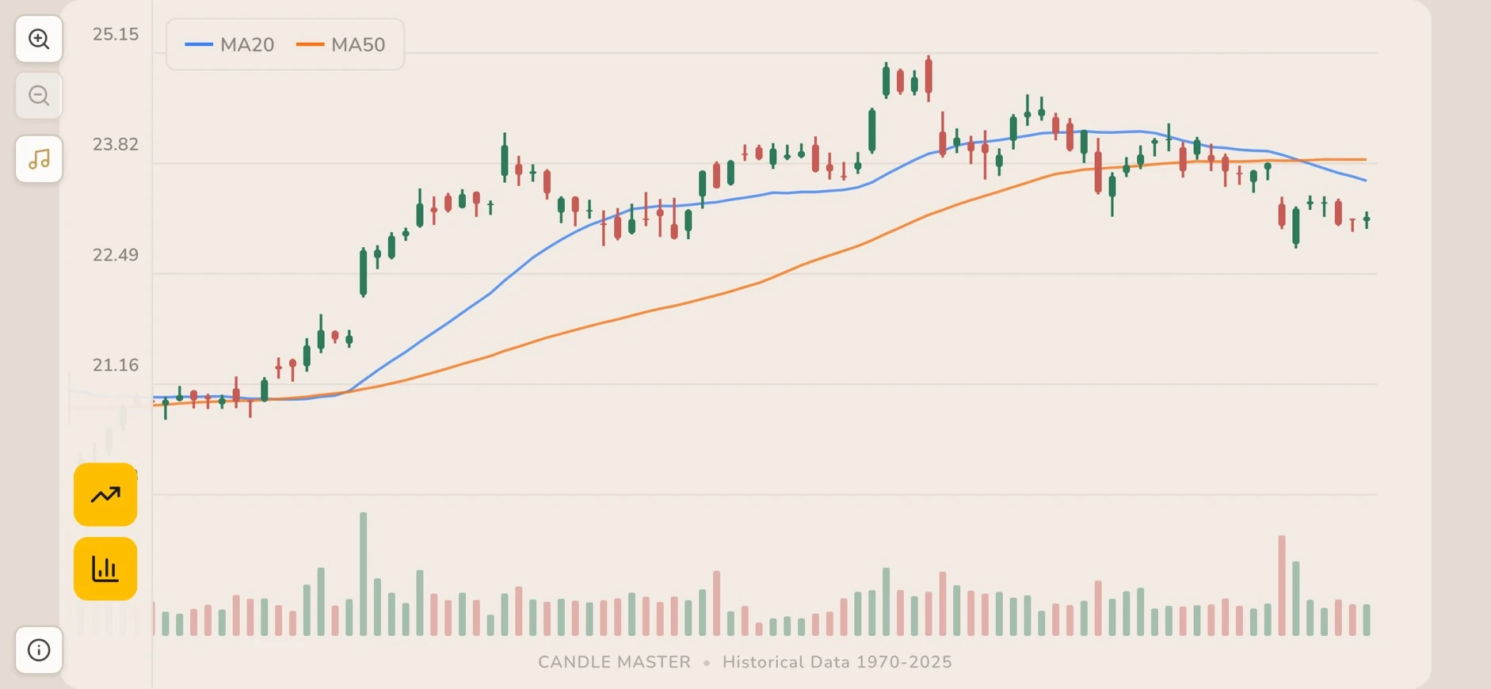The width and height of the screenshot is (1491, 689).
Task: Activate the yellow trend line tool
Action: 105,493
